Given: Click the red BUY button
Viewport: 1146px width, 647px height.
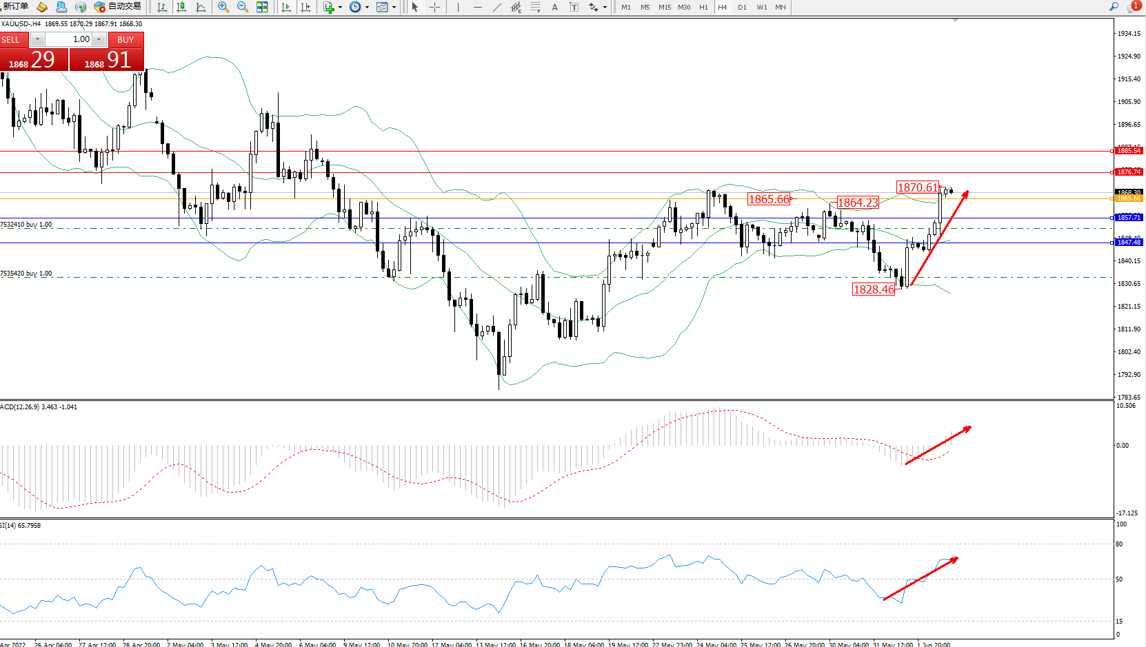Looking at the screenshot, I should click(x=125, y=40).
